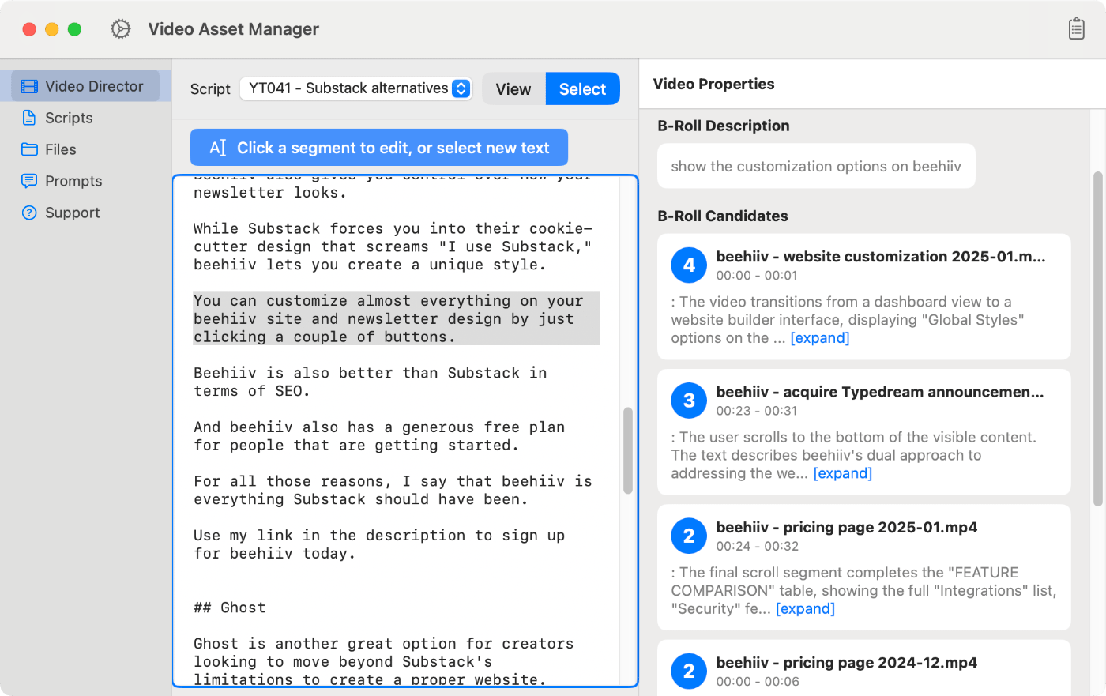Click the Files folder icon
Screen dimensions: 1106x696
(29, 149)
